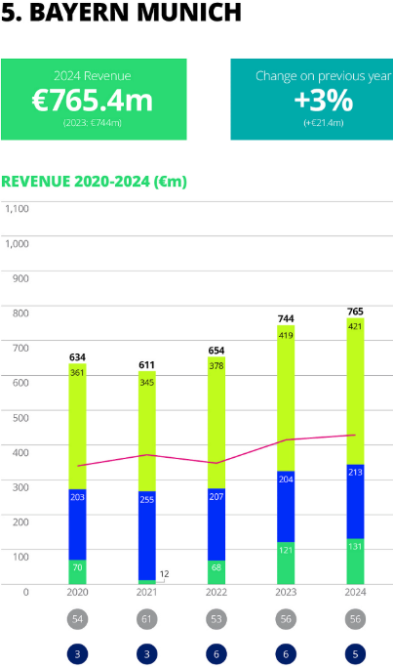Click the 255 value in the blue 2021 segment
This screenshot has width=393, height=667.
click(x=146, y=499)
